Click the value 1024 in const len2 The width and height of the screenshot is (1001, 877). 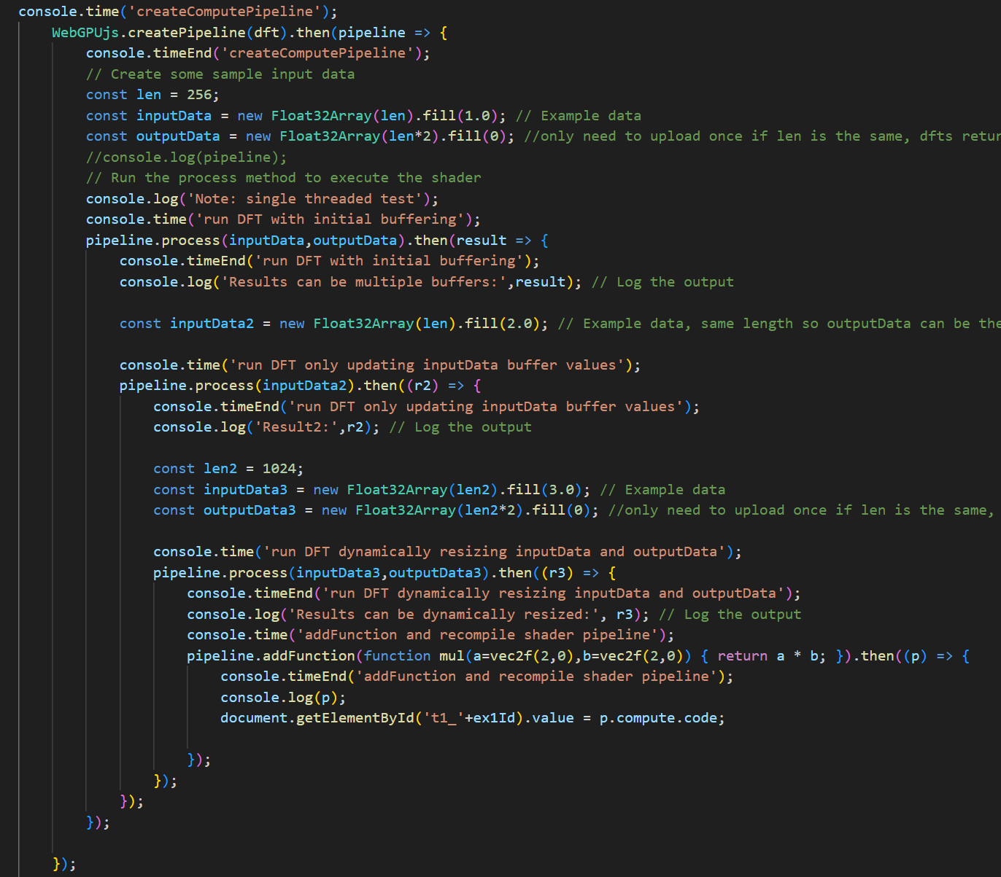279,469
